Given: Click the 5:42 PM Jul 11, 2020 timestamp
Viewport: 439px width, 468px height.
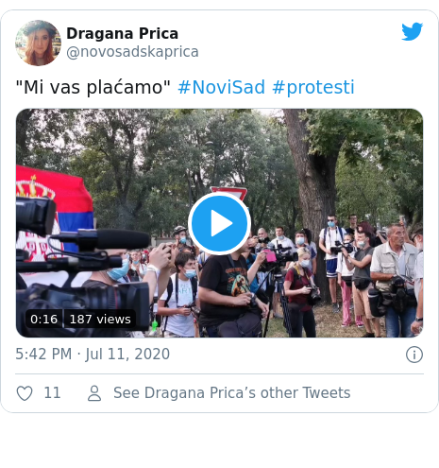Looking at the screenshot, I should (x=93, y=354).
